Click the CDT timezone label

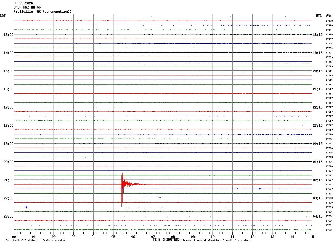(x=3, y=16)
